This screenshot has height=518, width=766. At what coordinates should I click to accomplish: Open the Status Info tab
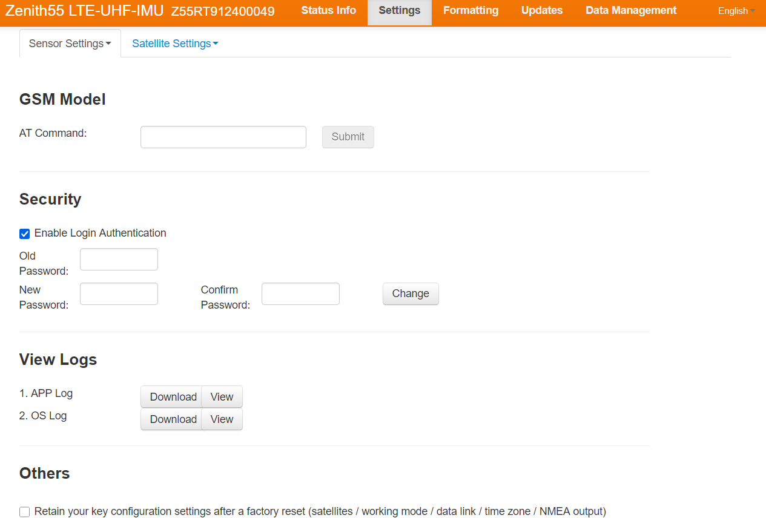(328, 11)
